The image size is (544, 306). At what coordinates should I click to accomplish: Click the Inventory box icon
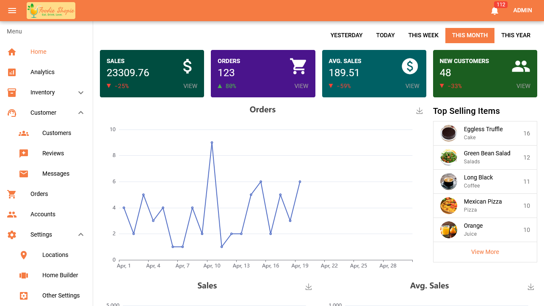(x=12, y=92)
